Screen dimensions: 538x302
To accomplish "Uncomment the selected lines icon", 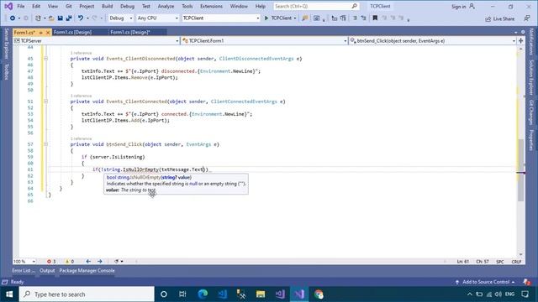I will (x=364, y=18).
